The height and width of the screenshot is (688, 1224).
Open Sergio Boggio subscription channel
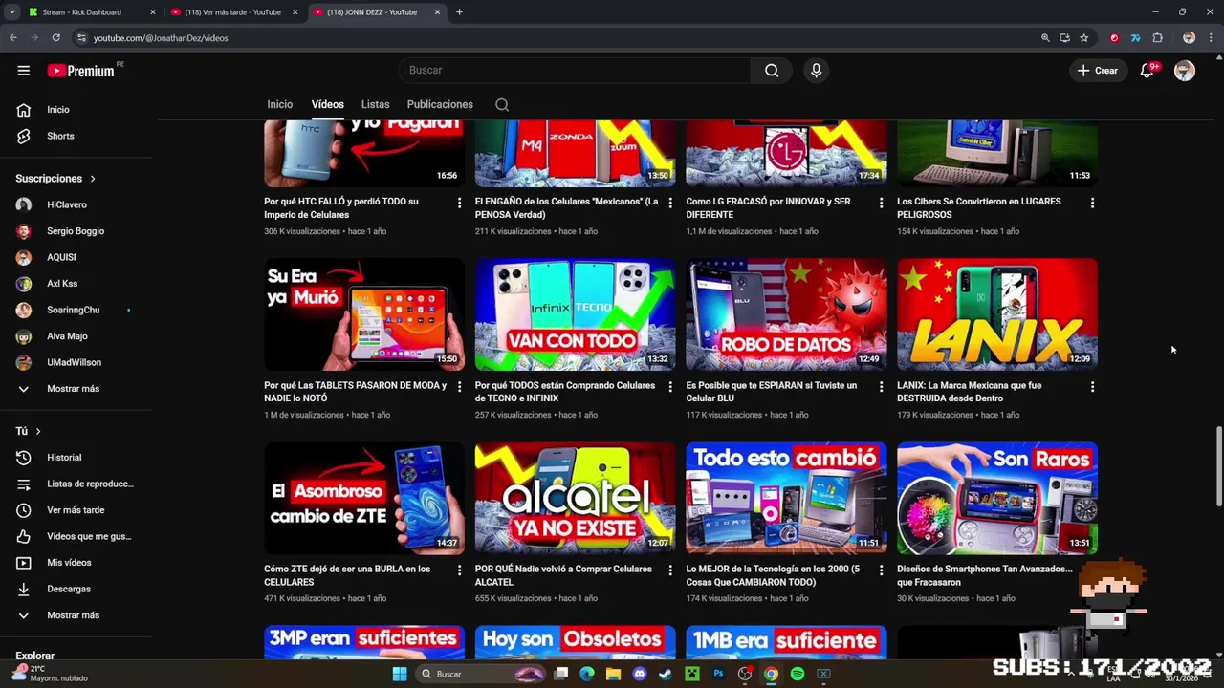[x=76, y=231]
